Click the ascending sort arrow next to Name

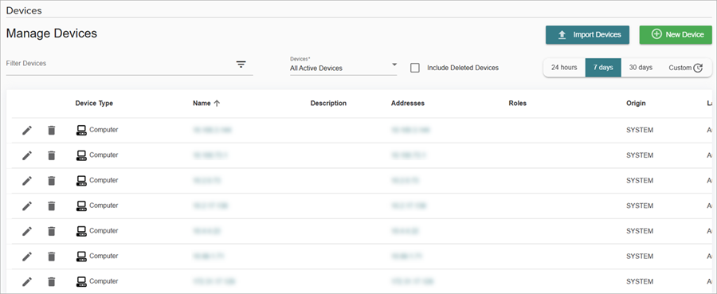[217, 104]
